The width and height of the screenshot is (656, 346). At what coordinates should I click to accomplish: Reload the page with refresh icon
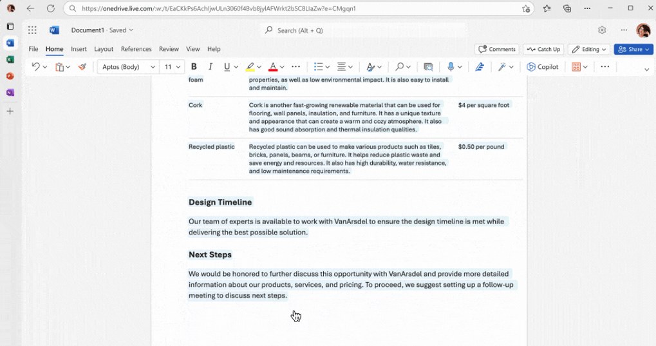coord(51,8)
